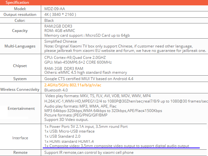Click the '1x HDMI: standard HDMI1.4' line

tap(69, 141)
